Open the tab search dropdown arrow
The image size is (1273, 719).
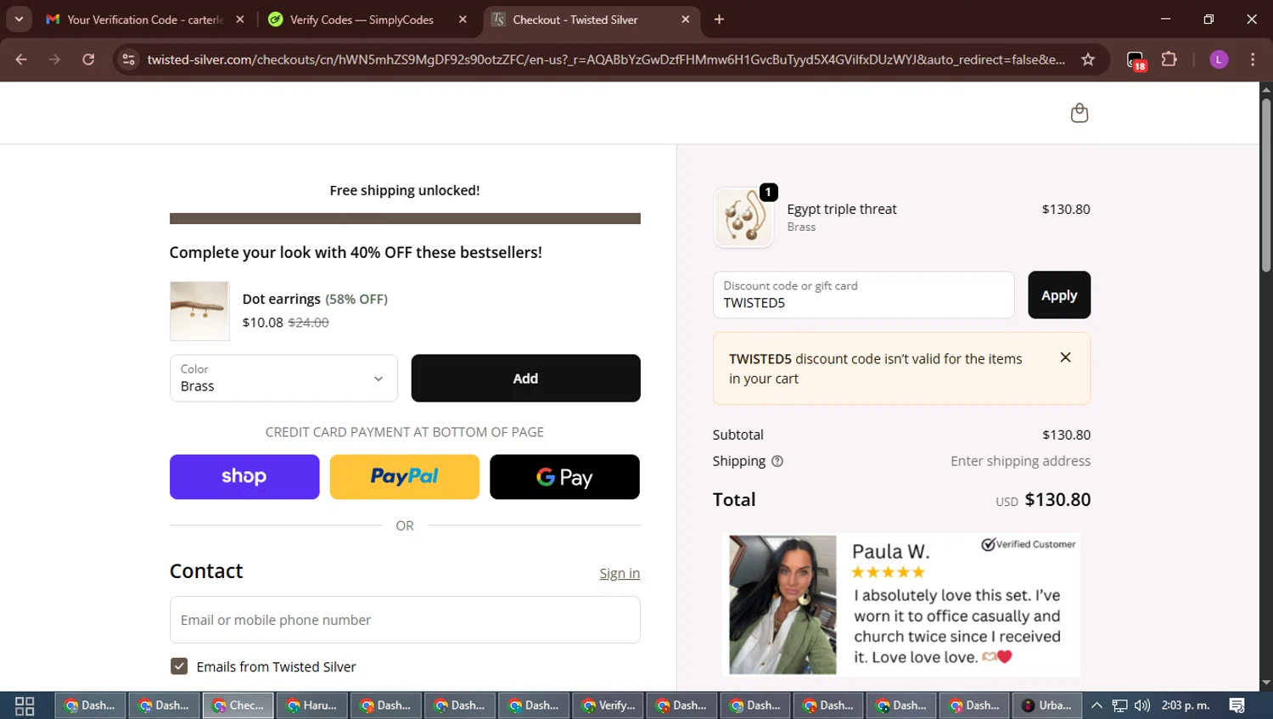19,20
